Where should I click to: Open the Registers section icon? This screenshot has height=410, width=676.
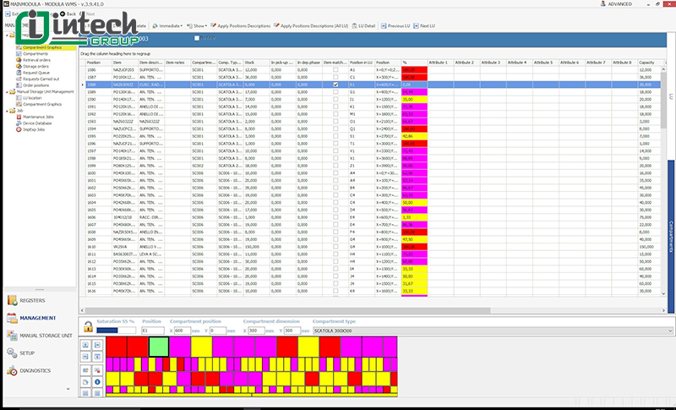pyautogui.click(x=12, y=300)
